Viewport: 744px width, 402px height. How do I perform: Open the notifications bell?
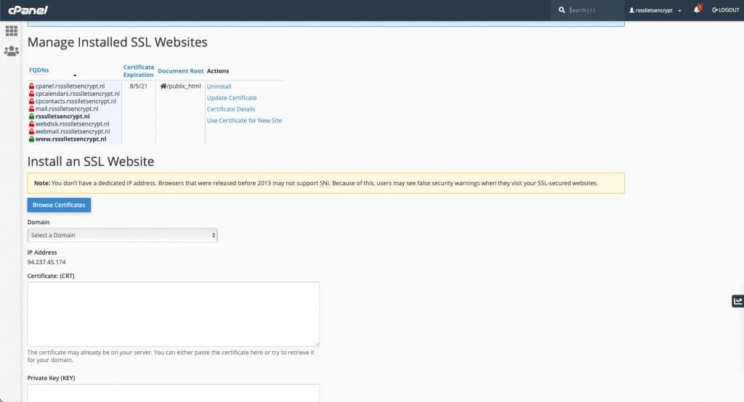[x=697, y=9]
